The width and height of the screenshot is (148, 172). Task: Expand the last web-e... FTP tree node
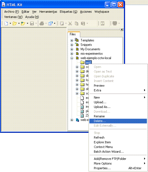coord(72,120)
